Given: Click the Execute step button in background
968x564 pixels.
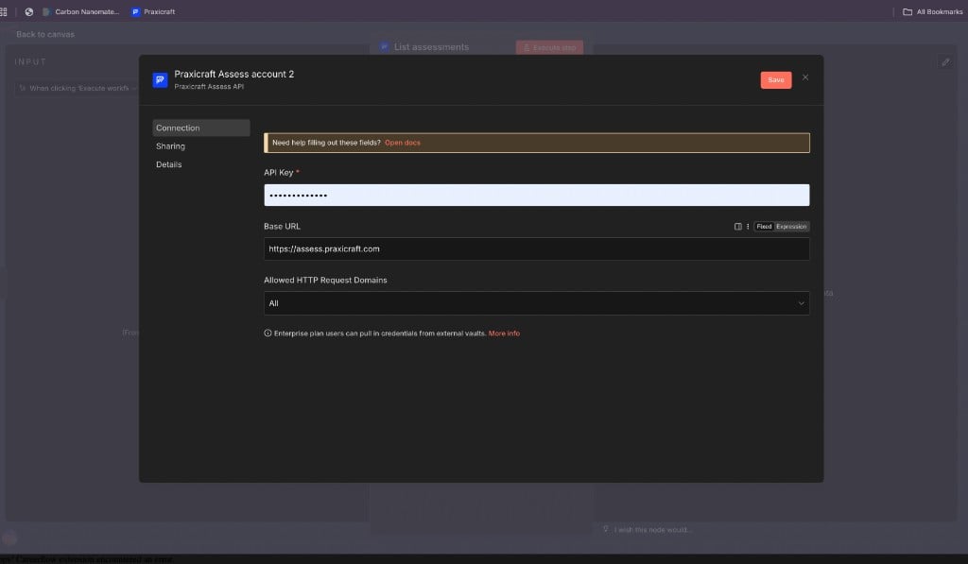Looking at the screenshot, I should (x=549, y=47).
